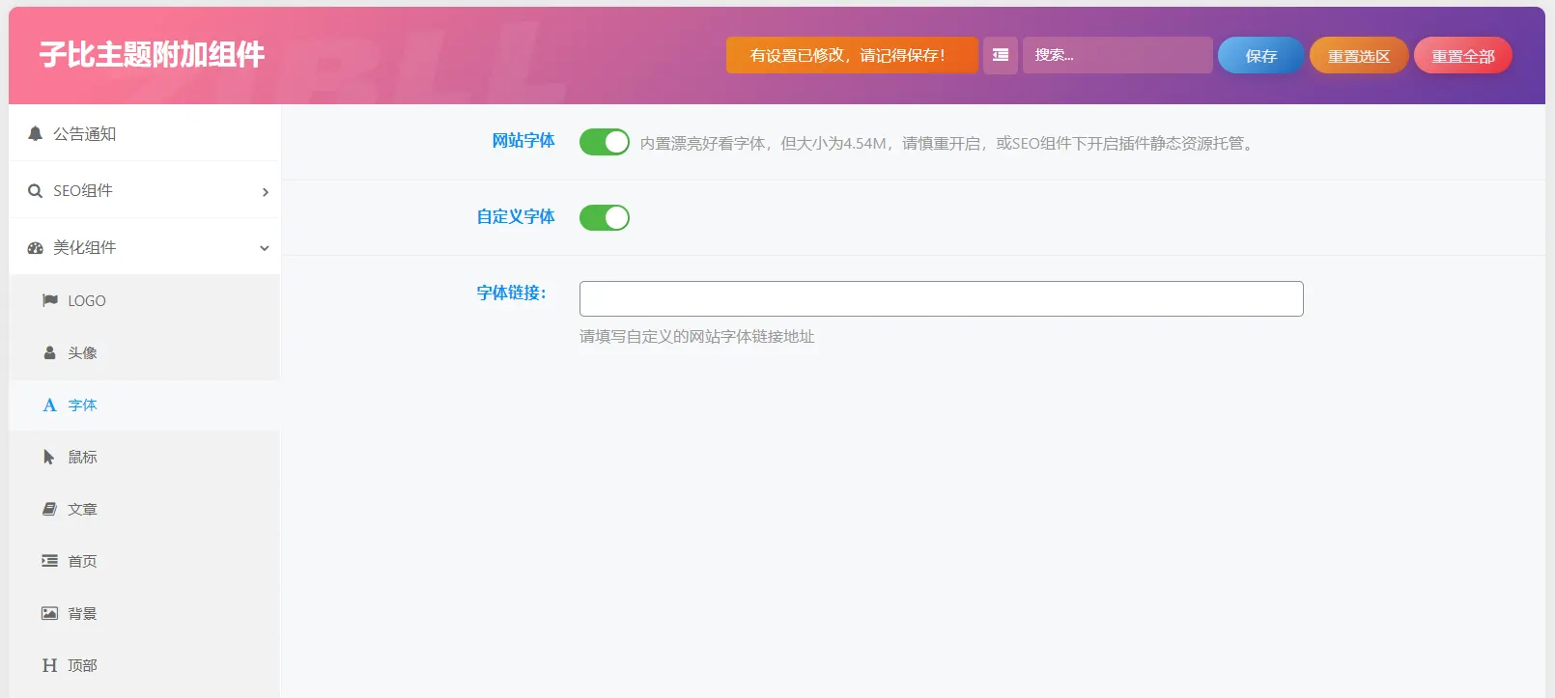Open the 头像 settings submenu
This screenshot has width=1555, height=698.
point(145,352)
